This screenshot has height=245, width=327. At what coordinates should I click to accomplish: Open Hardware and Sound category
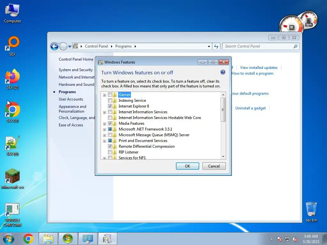[76, 84]
